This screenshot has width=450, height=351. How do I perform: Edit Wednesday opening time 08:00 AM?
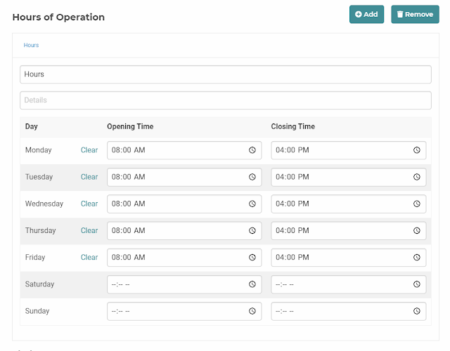pyautogui.click(x=184, y=204)
